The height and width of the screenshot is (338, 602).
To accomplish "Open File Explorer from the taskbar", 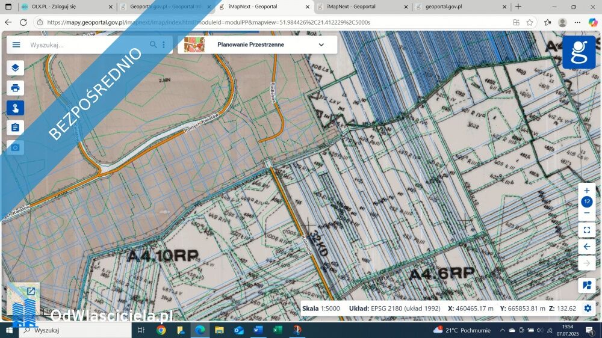I will (x=219, y=330).
